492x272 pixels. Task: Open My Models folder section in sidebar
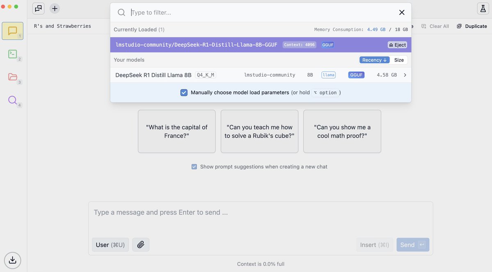pyautogui.click(x=12, y=77)
